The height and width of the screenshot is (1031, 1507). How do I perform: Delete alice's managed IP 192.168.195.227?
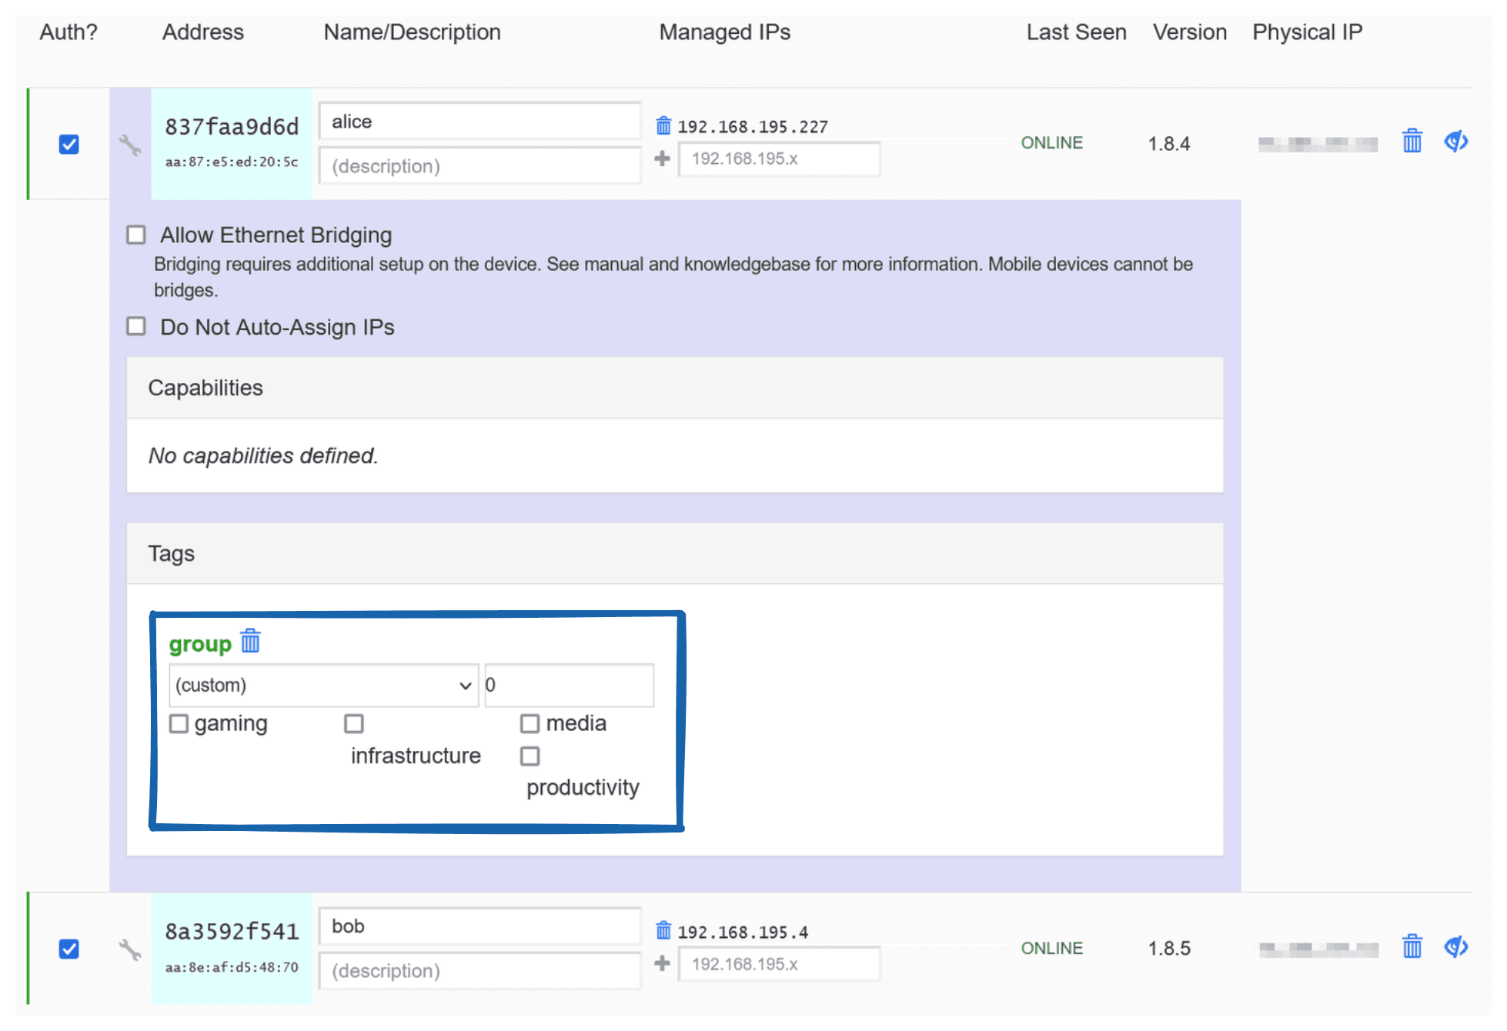(x=663, y=124)
